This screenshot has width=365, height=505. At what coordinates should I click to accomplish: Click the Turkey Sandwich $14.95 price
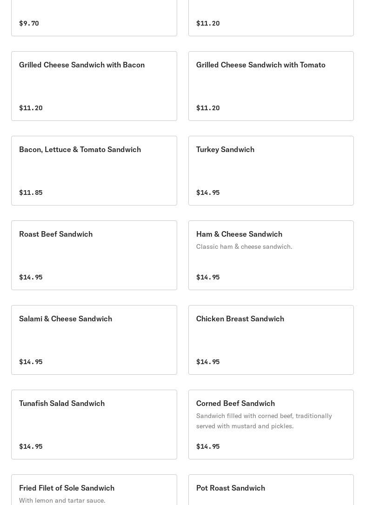pos(208,193)
